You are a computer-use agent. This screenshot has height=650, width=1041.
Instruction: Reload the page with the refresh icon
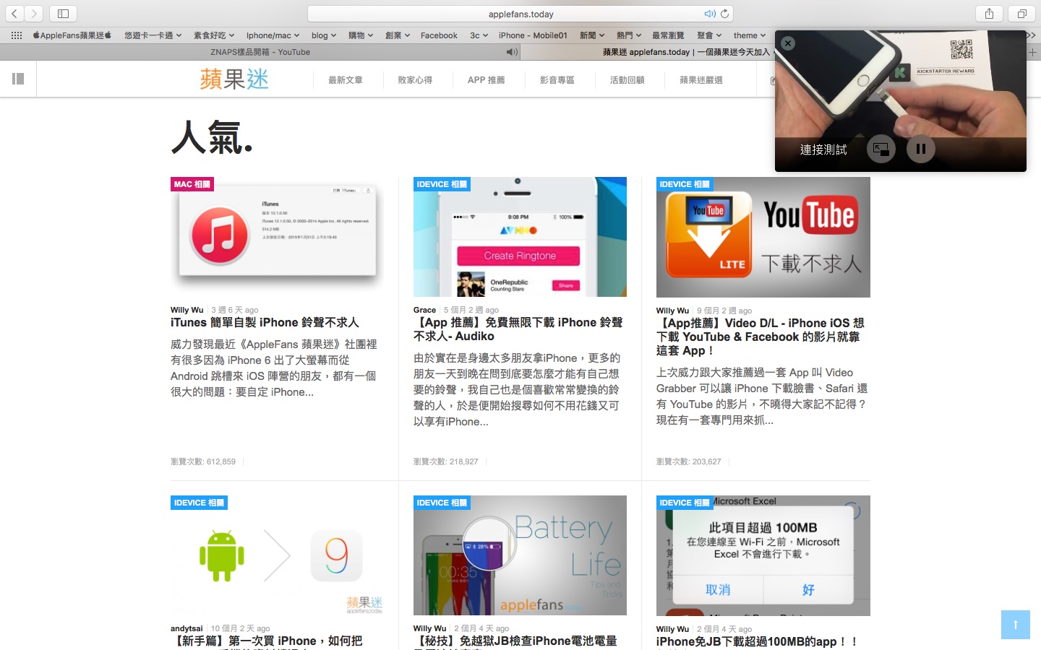[x=724, y=14]
